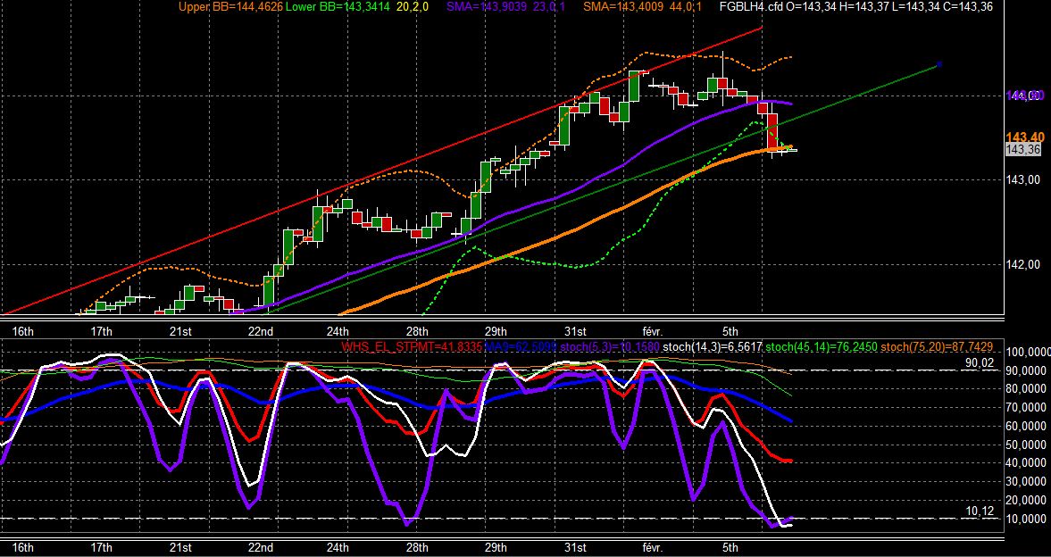Select the blue trendline endpoint handle
The height and width of the screenshot is (557, 1051).
pyautogui.click(x=939, y=64)
